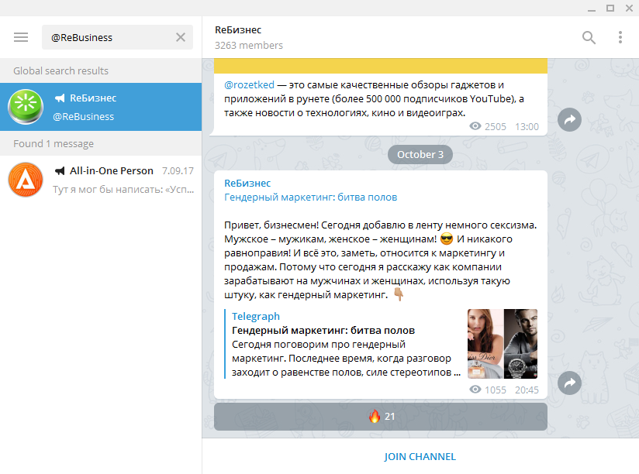Open the hamburger main menu
Image resolution: width=639 pixels, height=474 pixels.
click(x=21, y=37)
